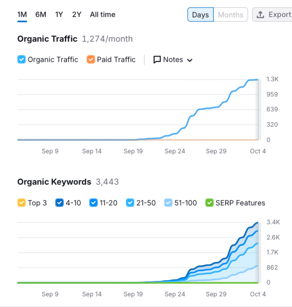Uncheck the Paid Traffic checkbox
Image resolution: width=292 pixels, height=307 pixels.
[91, 60]
